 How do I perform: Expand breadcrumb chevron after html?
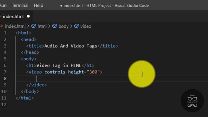pyautogui.click(x=49, y=26)
